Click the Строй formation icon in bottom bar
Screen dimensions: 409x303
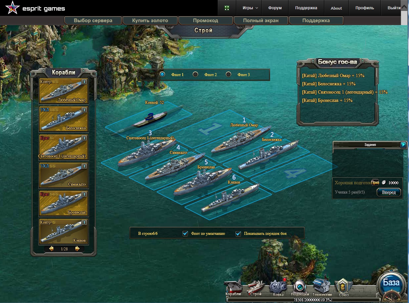(x=256, y=286)
